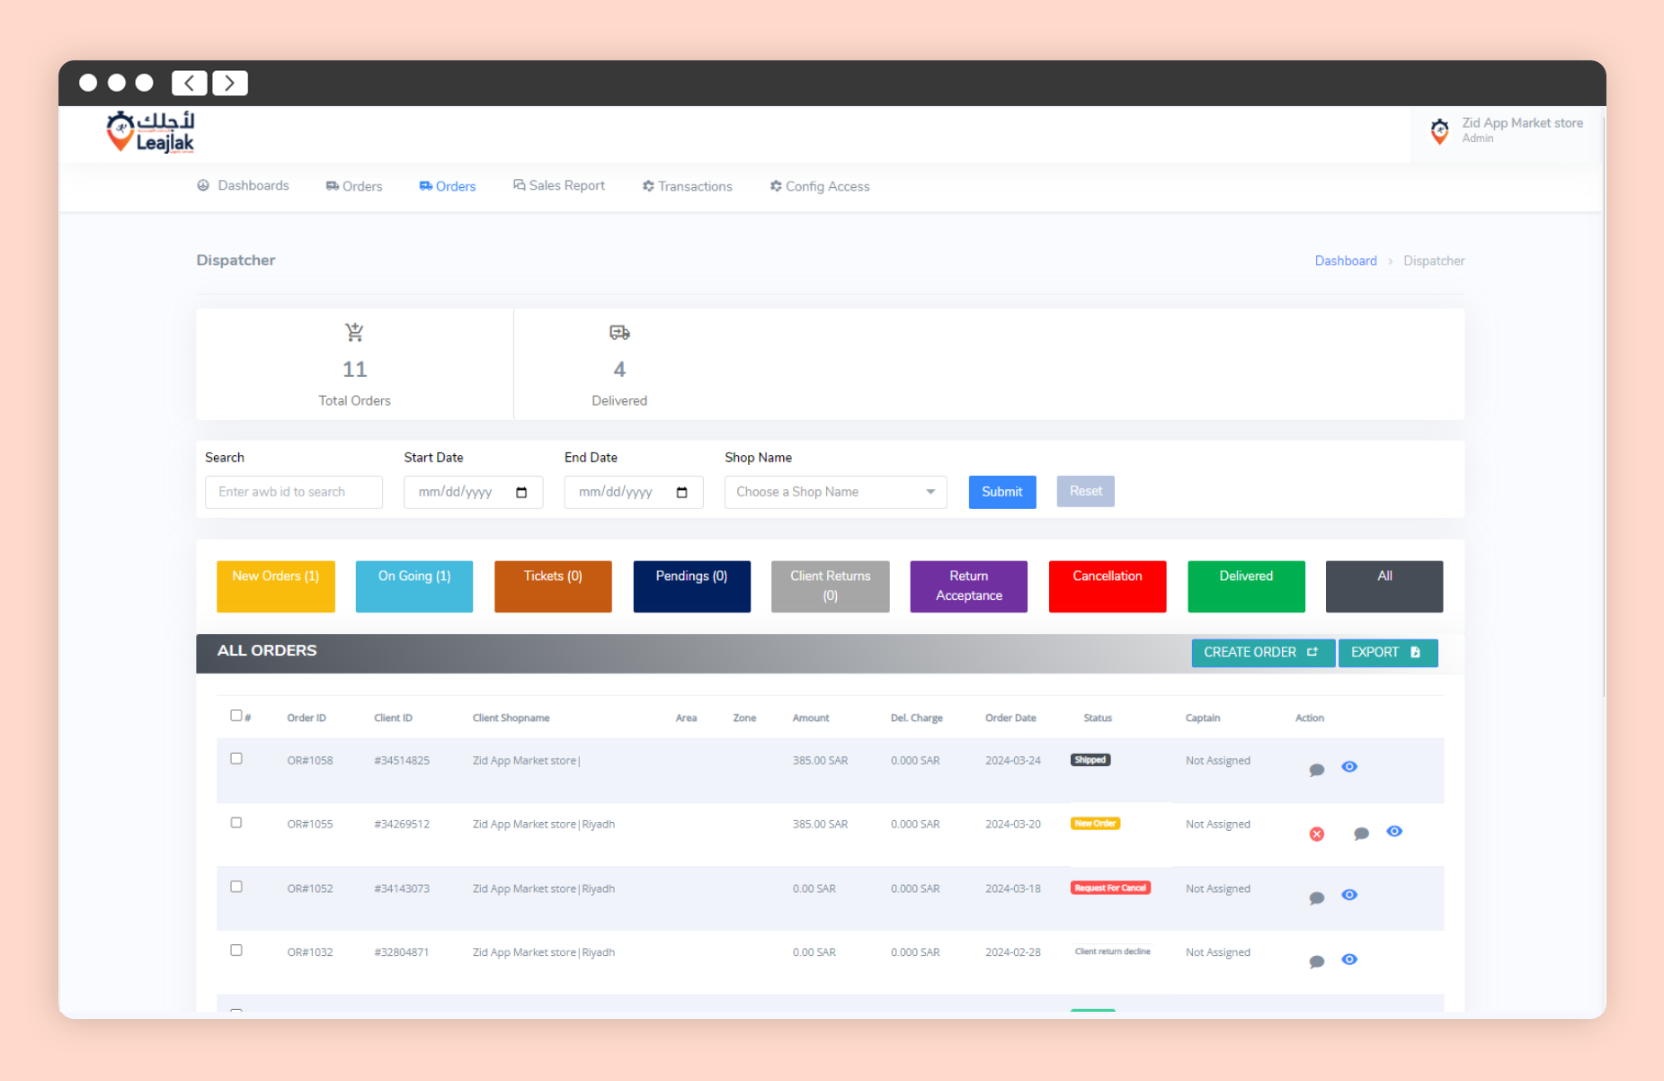Click the eye icon for order OR#1032
The width and height of the screenshot is (1664, 1081).
click(x=1348, y=960)
